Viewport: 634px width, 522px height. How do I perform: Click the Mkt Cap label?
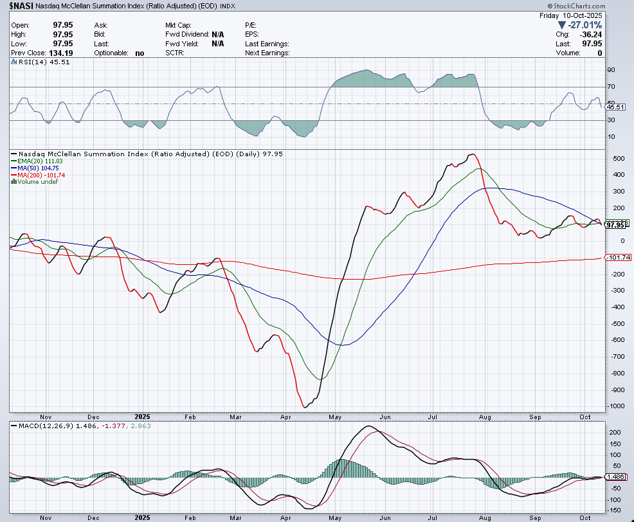tap(178, 25)
